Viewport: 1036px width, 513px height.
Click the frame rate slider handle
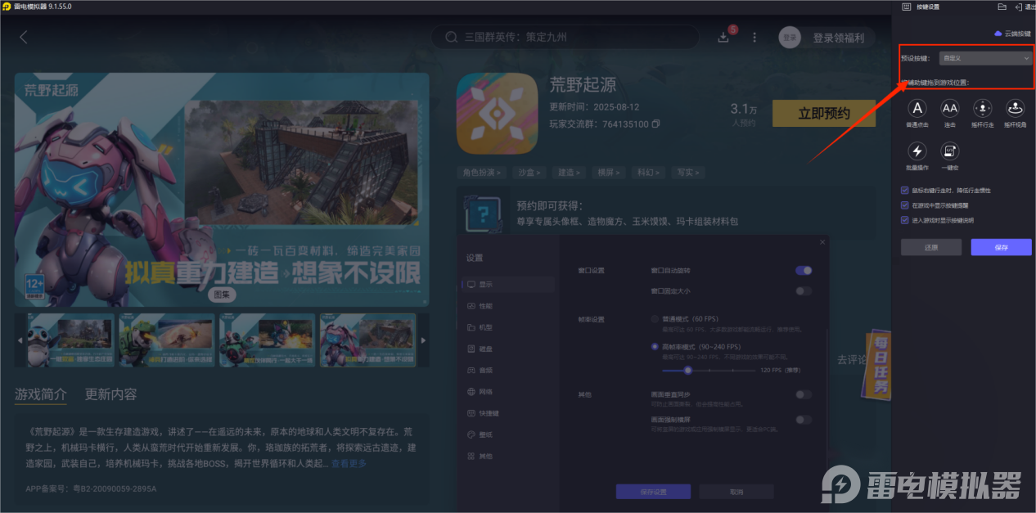[688, 371]
